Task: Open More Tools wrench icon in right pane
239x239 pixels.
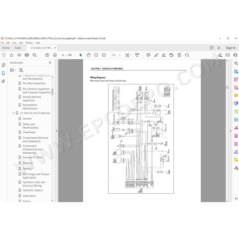Action: tap(236, 168)
